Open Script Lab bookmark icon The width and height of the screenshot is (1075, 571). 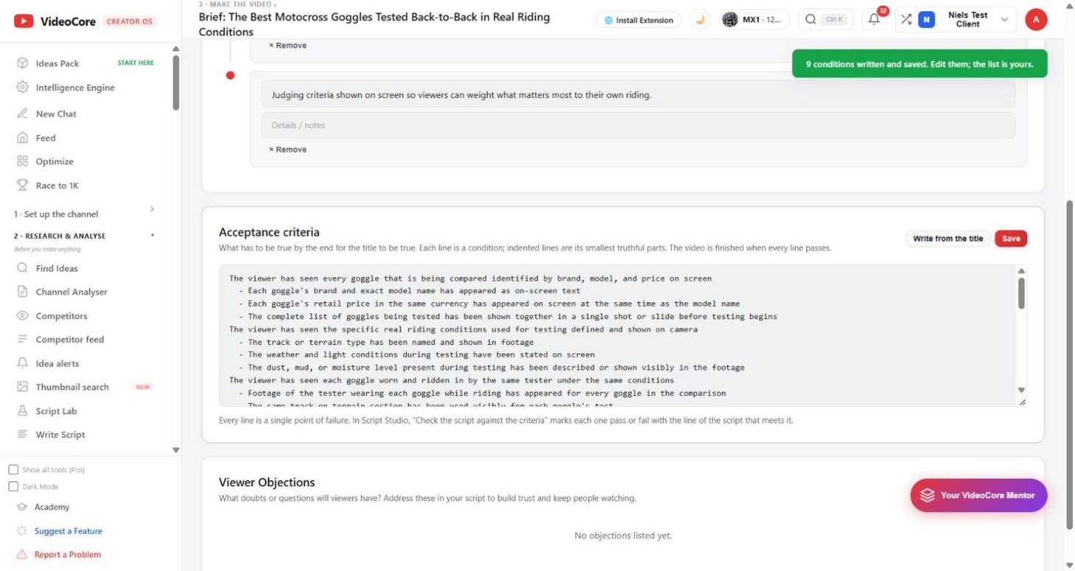(x=22, y=411)
